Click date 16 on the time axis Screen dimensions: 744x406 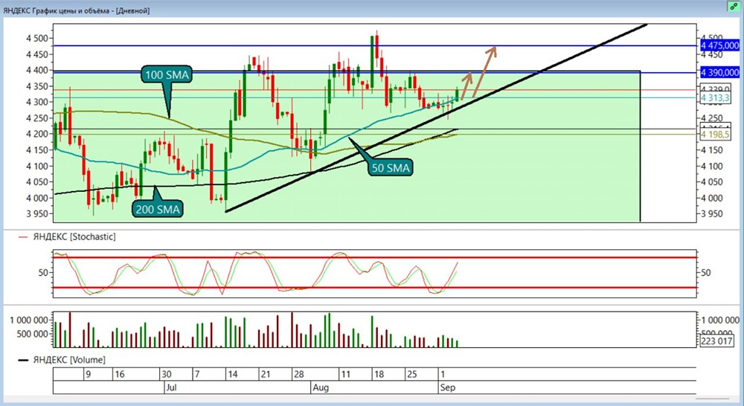point(120,374)
